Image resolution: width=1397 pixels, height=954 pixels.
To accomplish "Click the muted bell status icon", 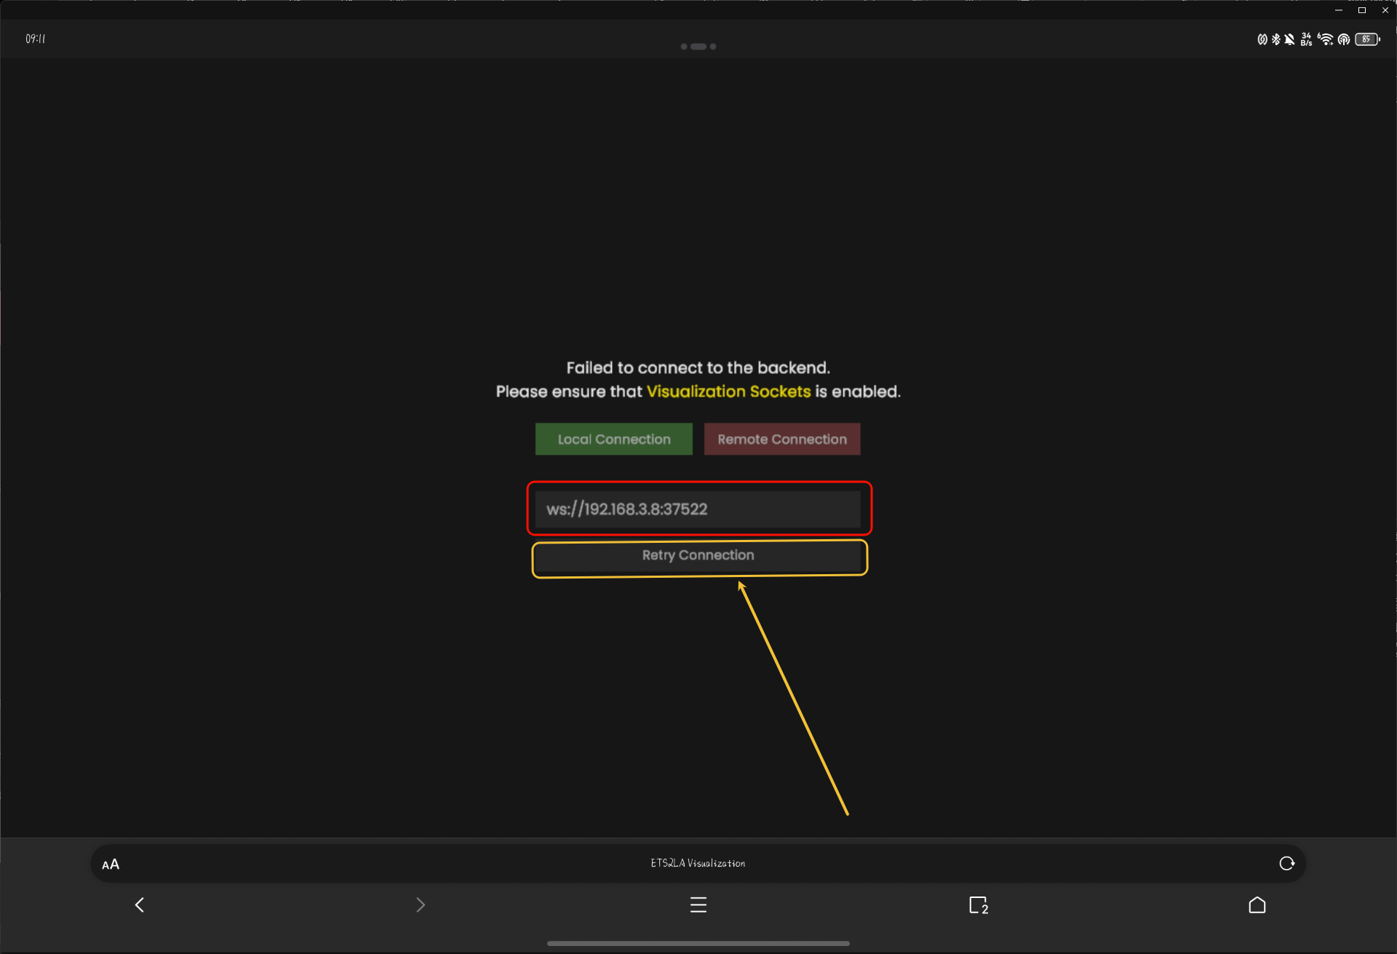I will pos(1289,39).
